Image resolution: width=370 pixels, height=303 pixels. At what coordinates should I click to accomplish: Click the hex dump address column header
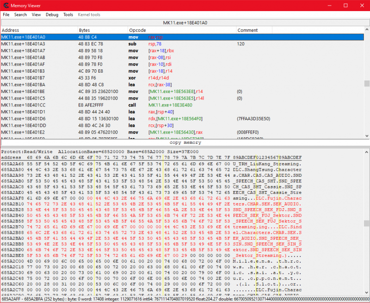(11, 157)
